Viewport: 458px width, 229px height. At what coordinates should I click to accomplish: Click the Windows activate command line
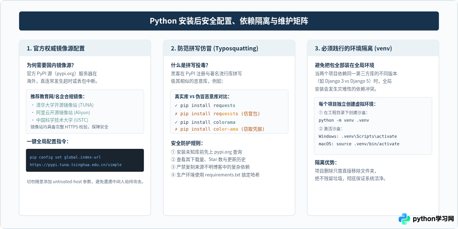point(358,136)
